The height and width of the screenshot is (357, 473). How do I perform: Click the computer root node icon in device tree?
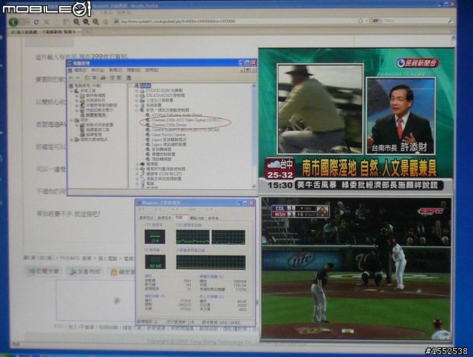coord(136,86)
